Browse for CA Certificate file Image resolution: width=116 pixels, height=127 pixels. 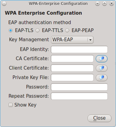[x=102, y=59]
